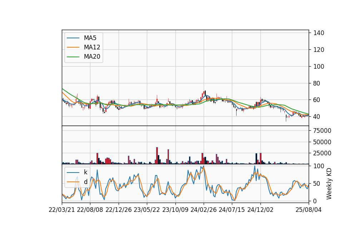343x247 pixels.
Task: Click the 24/07/15 date label
Action: pos(232,210)
